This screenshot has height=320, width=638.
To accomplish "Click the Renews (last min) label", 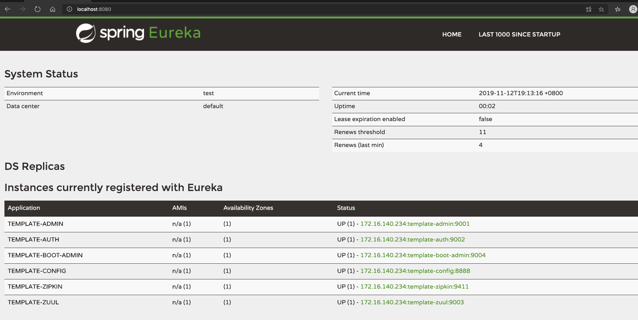I will [x=359, y=145].
